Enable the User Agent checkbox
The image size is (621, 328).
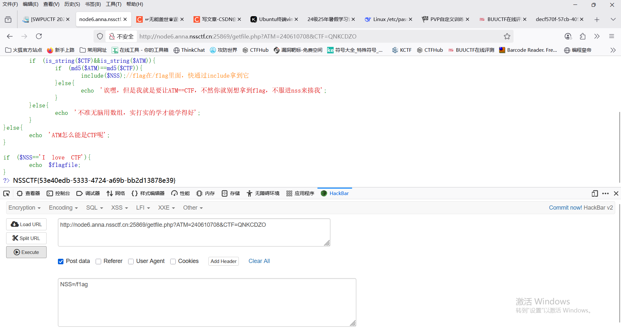[131, 261]
